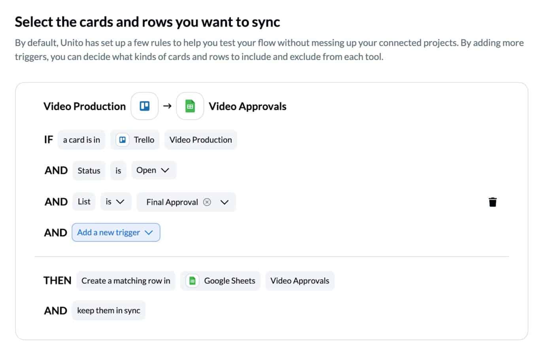Click the Final Approval tag text
540x350 pixels.
click(172, 202)
